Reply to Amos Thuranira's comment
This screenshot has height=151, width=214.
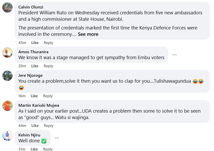[x=48, y=66]
